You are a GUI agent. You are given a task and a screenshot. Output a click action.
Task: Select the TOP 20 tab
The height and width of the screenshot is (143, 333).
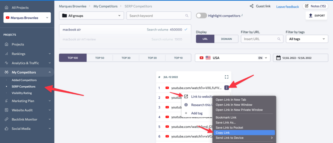(152, 58)
